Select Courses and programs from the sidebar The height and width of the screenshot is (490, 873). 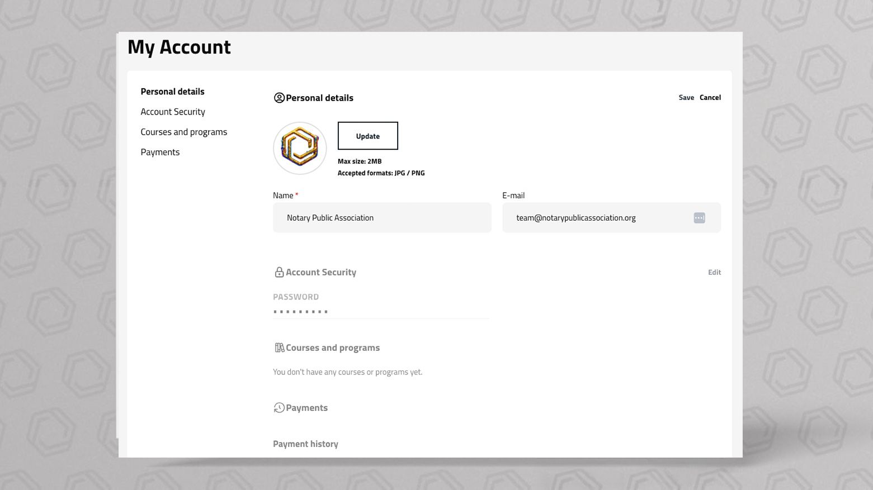point(183,132)
